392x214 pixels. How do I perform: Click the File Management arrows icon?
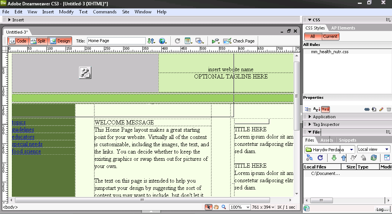(x=151, y=41)
